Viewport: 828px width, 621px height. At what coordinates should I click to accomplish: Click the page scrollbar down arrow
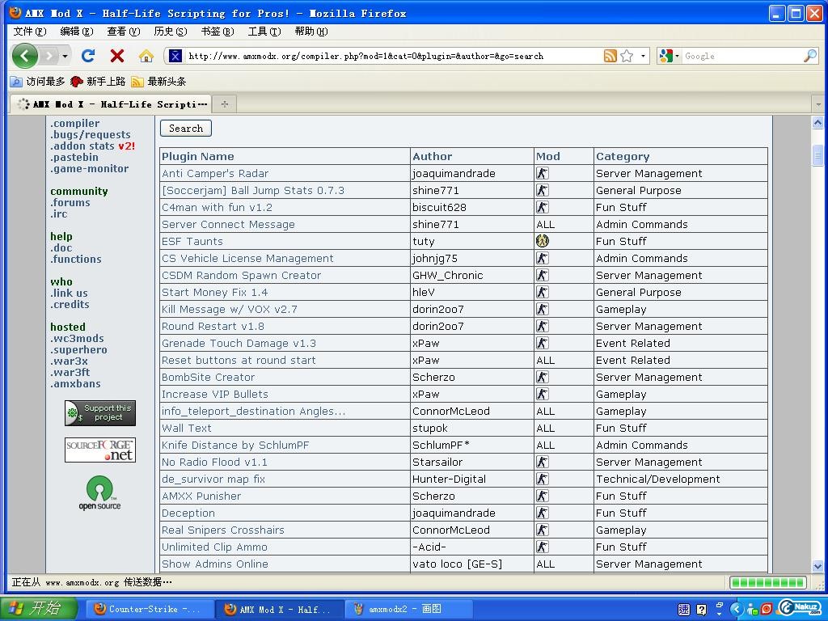coord(817,565)
